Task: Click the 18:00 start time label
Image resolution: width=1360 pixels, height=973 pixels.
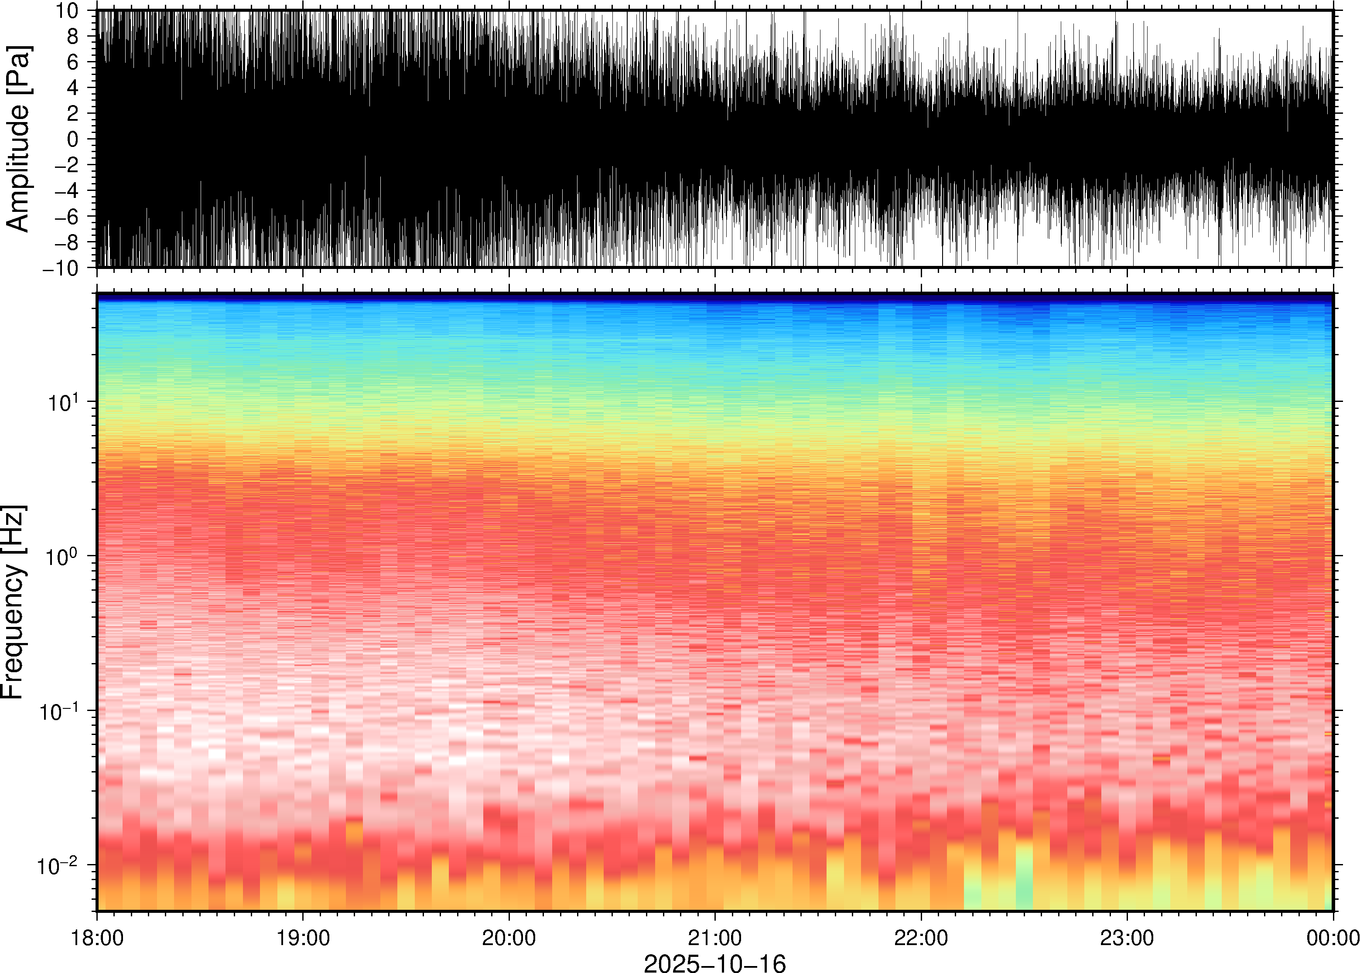Action: click(97, 938)
